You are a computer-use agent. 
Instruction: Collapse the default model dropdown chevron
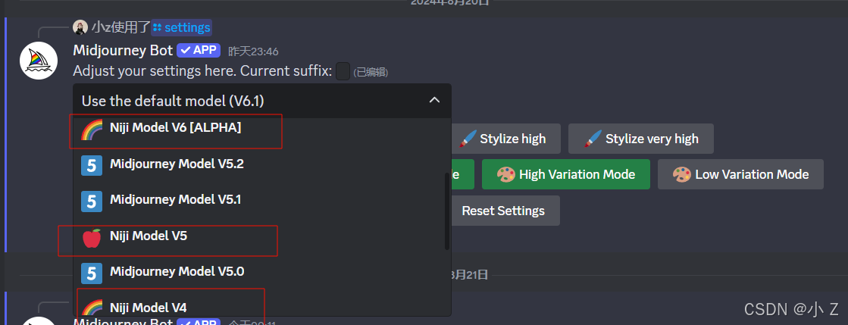tap(434, 100)
